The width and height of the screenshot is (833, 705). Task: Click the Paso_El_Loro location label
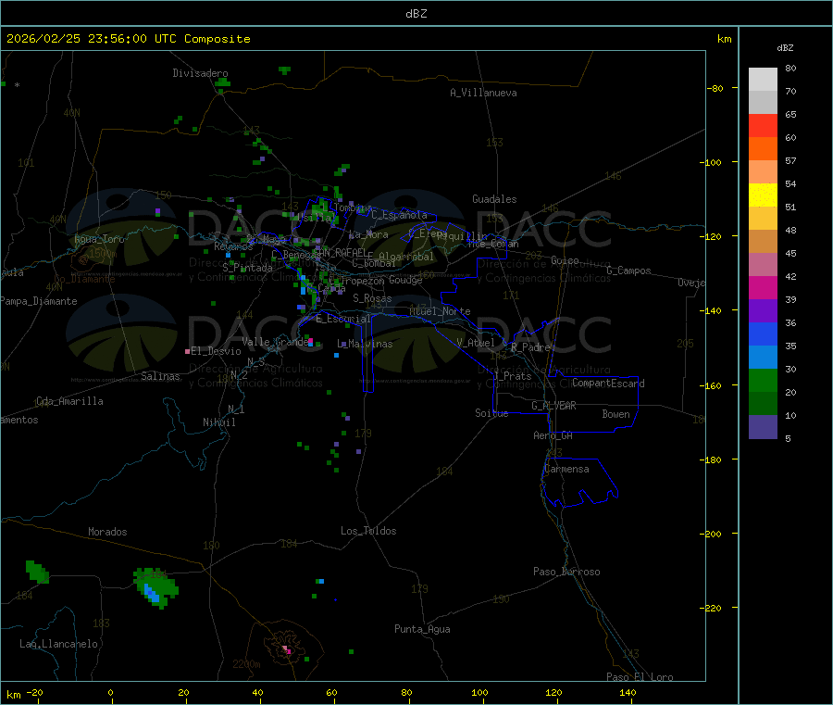coord(640,677)
